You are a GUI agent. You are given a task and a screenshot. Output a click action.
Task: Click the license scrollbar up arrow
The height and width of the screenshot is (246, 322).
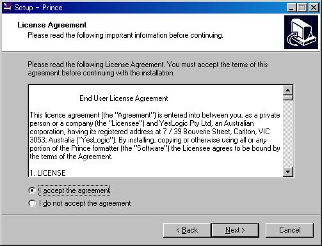tap(288, 90)
